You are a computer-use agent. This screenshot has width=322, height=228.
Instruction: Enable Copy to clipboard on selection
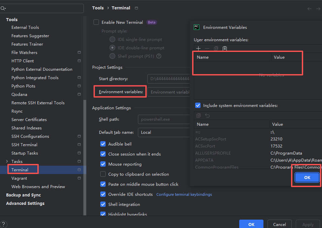[103, 174]
